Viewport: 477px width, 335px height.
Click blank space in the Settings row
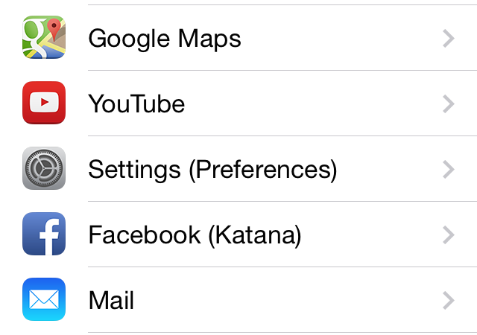pos(389,169)
